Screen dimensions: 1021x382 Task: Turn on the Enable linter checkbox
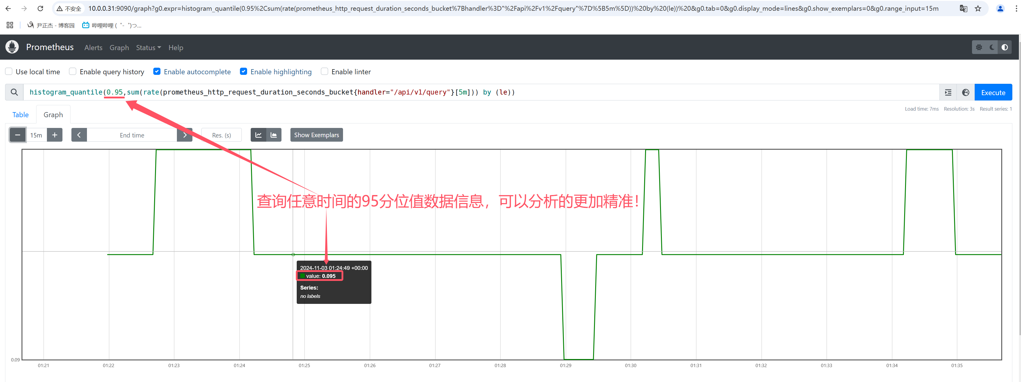(x=324, y=72)
